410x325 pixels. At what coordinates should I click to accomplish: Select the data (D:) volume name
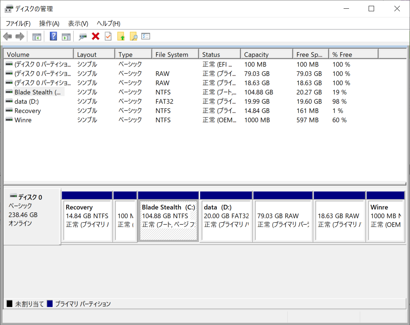[27, 101]
